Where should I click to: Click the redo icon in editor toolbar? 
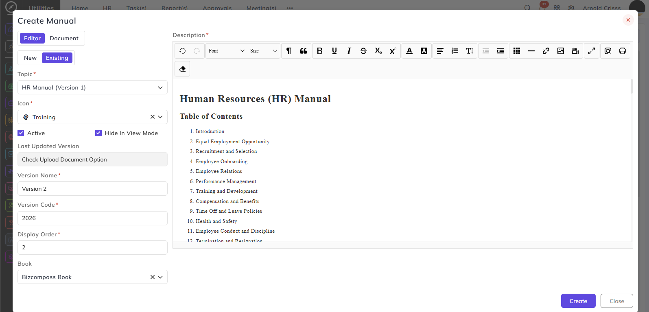(197, 51)
